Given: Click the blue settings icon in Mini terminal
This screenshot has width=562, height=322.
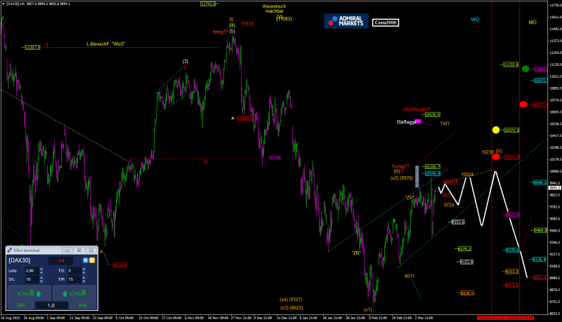Looking at the screenshot, I should tap(84, 260).
